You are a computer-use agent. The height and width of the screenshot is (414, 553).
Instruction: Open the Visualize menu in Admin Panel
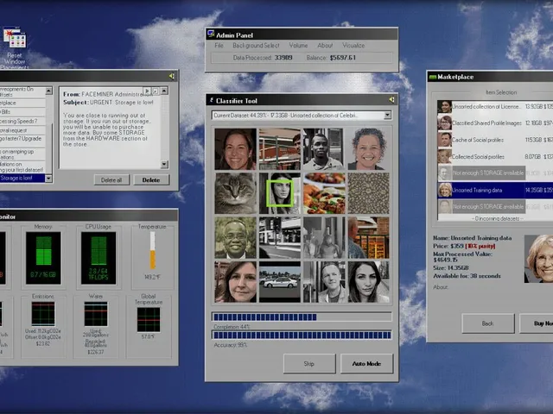353,46
